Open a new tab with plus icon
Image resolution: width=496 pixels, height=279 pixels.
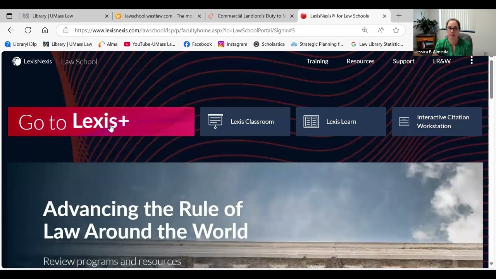click(399, 16)
